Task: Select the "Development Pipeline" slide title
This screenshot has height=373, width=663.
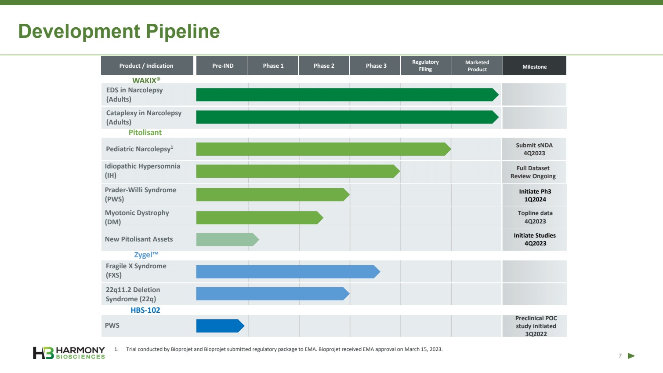Action: click(119, 31)
